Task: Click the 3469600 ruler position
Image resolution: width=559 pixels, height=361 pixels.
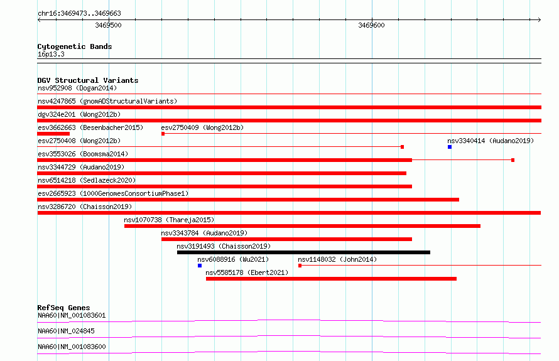Action: click(x=371, y=25)
